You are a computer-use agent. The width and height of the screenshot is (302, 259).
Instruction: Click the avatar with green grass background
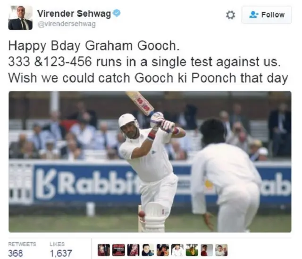(x=192, y=250)
